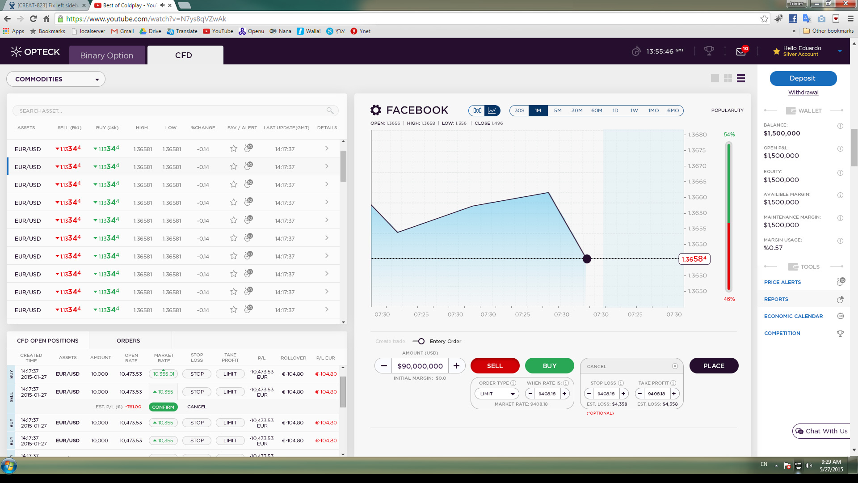Favorite the highlighted EUR/USD row star
858x483 pixels.
233,166
